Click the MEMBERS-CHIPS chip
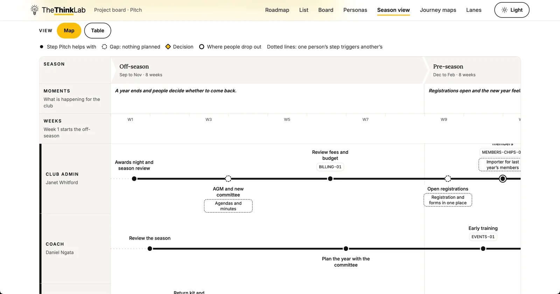560x294 pixels. pos(500,152)
